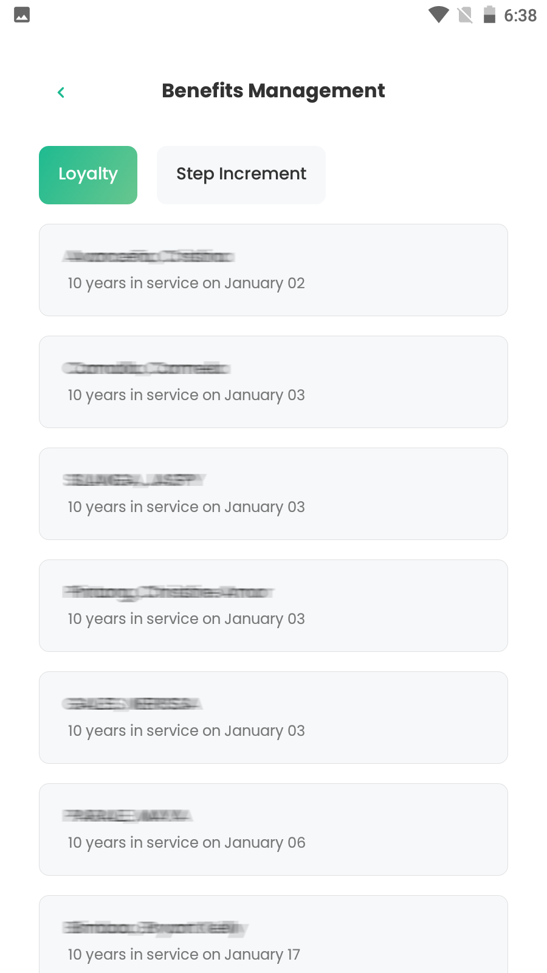Tap the 6:38 clock in status bar
Screen dimensions: 547x973
[520, 15]
